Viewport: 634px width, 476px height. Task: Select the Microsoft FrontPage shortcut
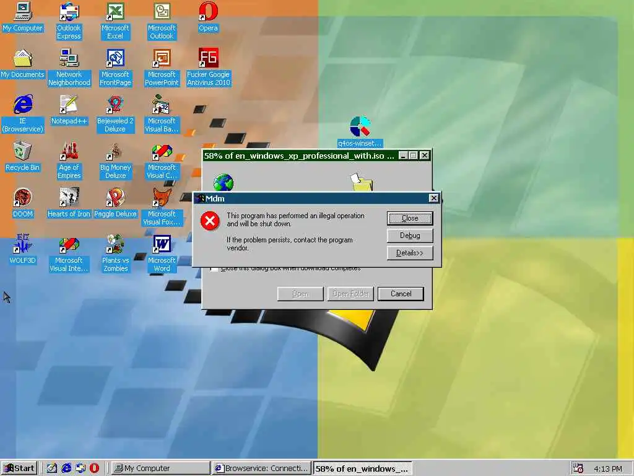tap(115, 67)
